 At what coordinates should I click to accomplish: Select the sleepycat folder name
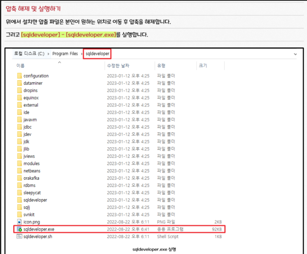[32, 193]
